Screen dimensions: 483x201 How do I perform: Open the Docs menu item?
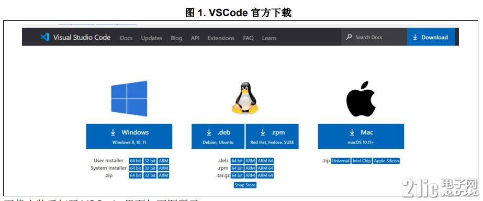(126, 38)
